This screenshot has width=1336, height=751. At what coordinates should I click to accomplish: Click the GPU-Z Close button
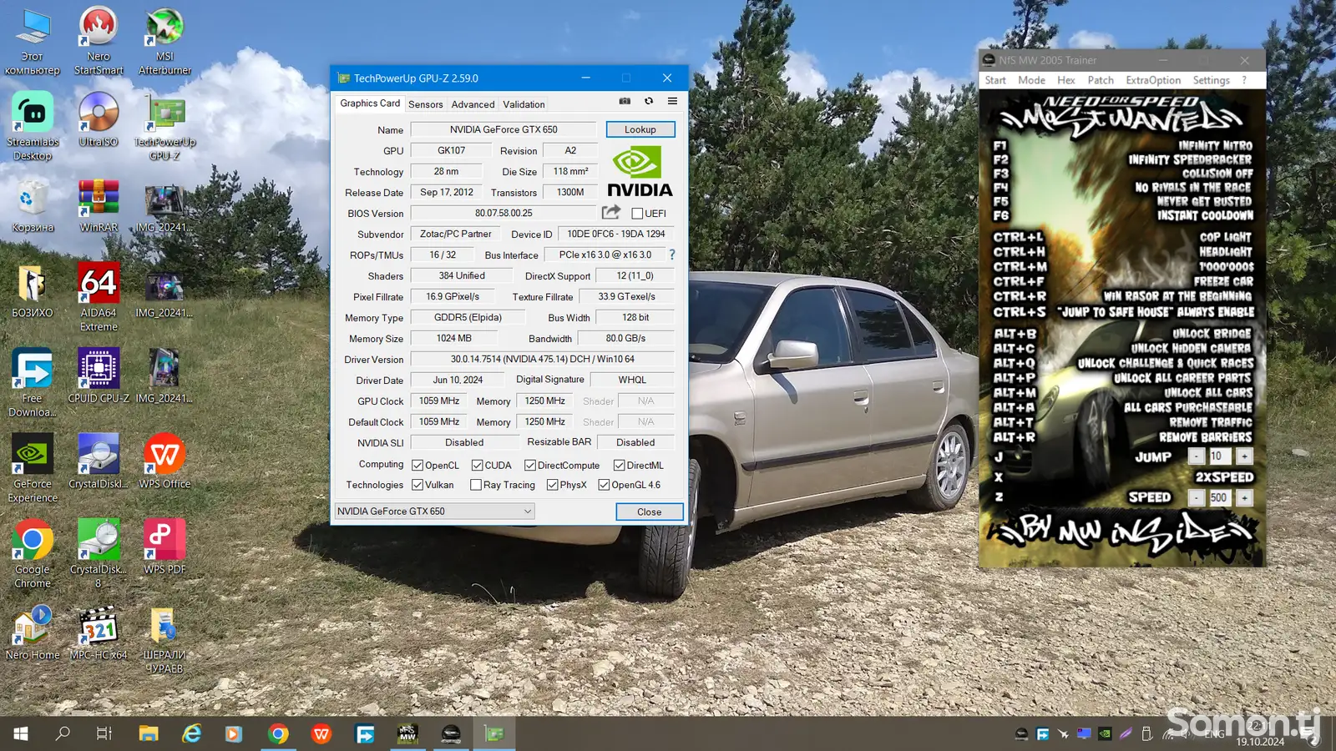pyautogui.click(x=649, y=512)
